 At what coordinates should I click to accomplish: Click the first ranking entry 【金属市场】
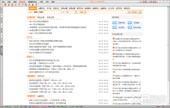[127, 41]
